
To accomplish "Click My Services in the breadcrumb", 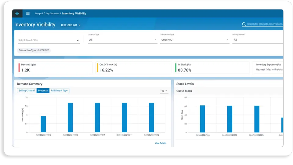I will [x=52, y=13].
